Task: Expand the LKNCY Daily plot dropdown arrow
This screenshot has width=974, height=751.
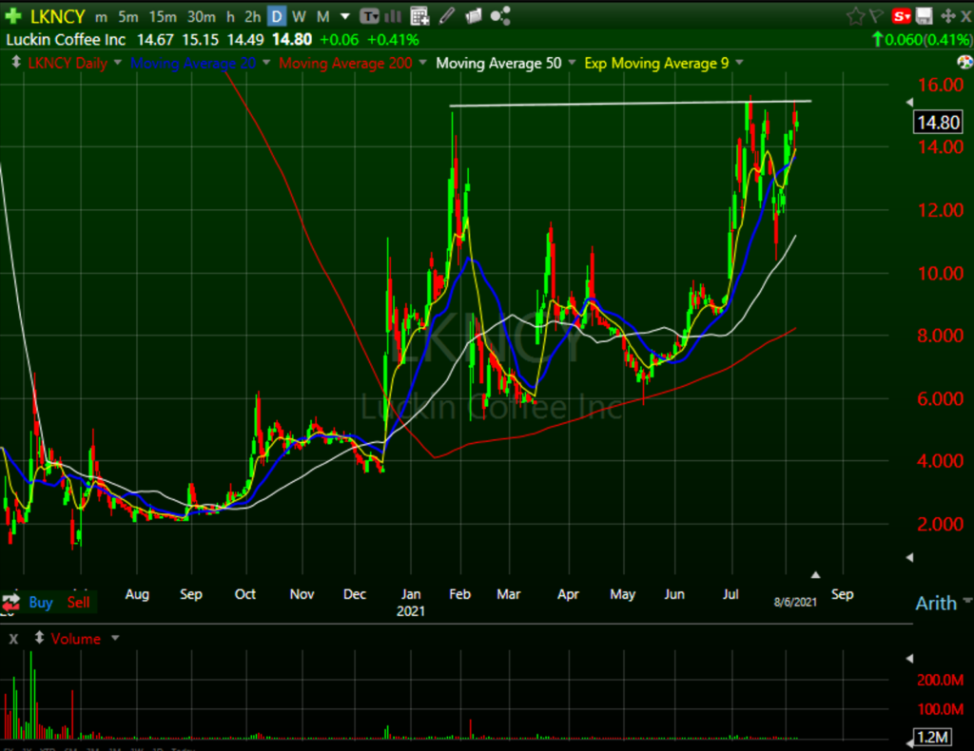Action: tap(117, 63)
